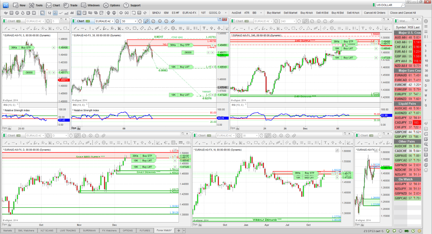The width and height of the screenshot is (432, 234).
Task: Open interval dropdown showing D
Action: 66,135
